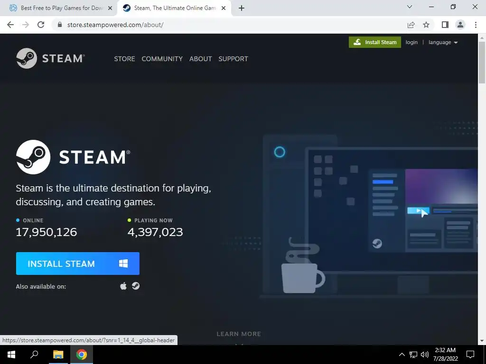Open the Chrome profile avatar menu
Screen dimensions: 486x364
click(460, 25)
